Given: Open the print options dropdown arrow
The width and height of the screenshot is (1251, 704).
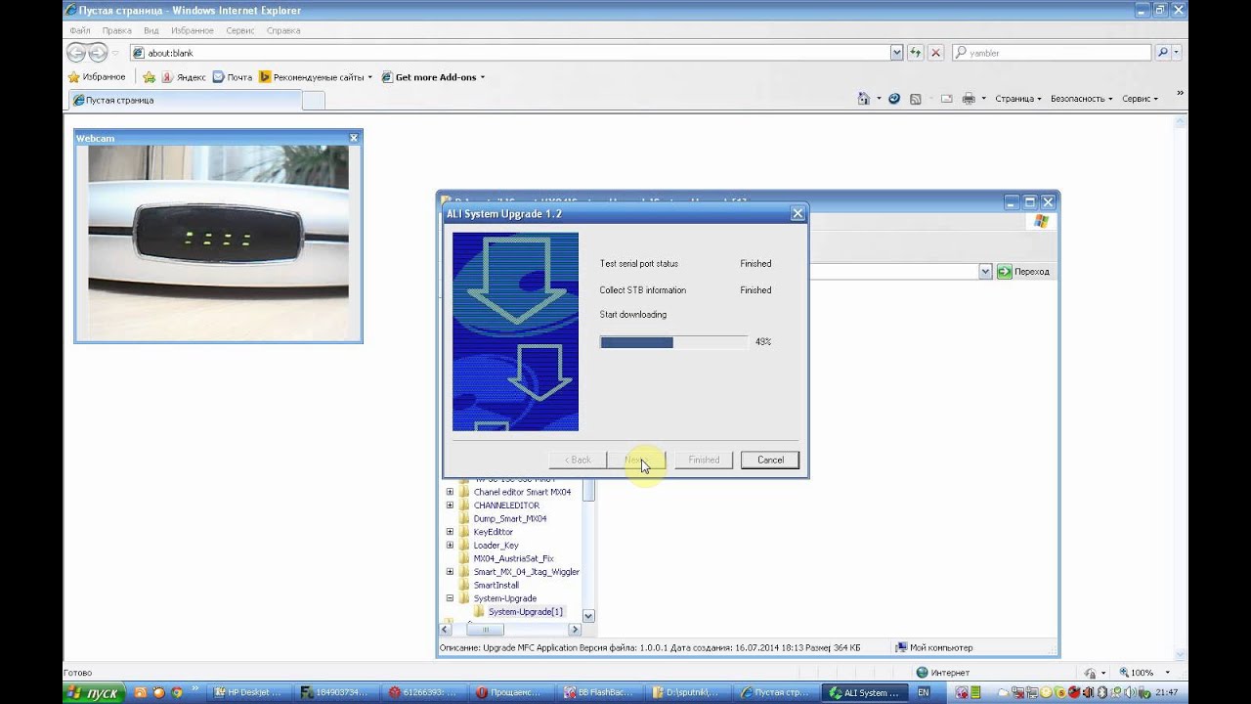Looking at the screenshot, I should pos(983,99).
